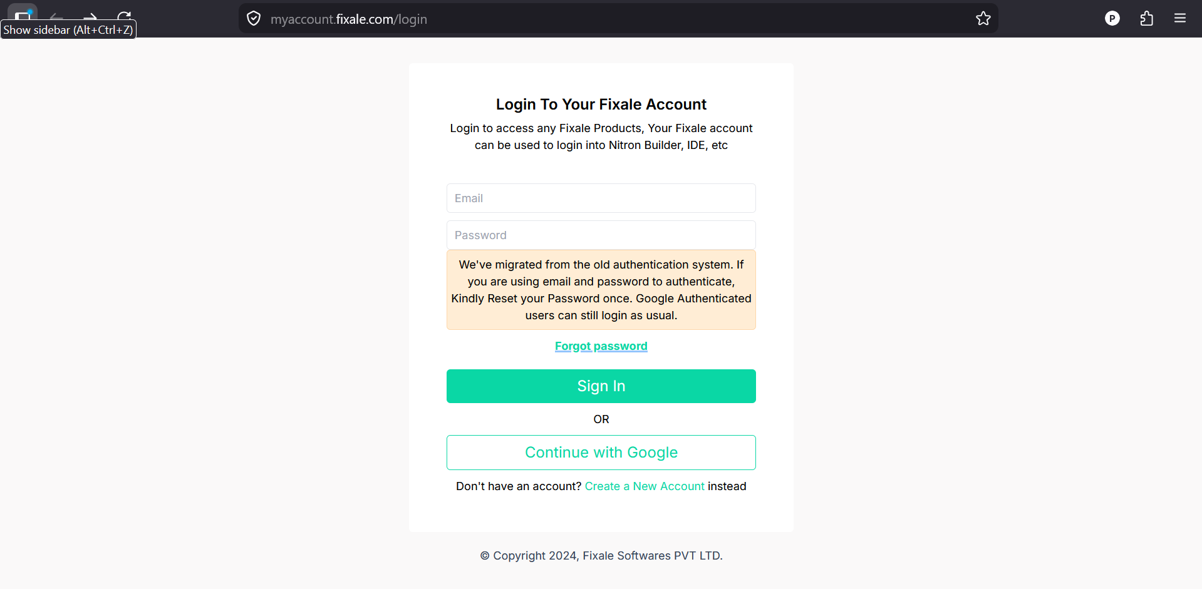Click the "Login To Your Fixale Account" heading
The height and width of the screenshot is (589, 1202).
click(601, 105)
